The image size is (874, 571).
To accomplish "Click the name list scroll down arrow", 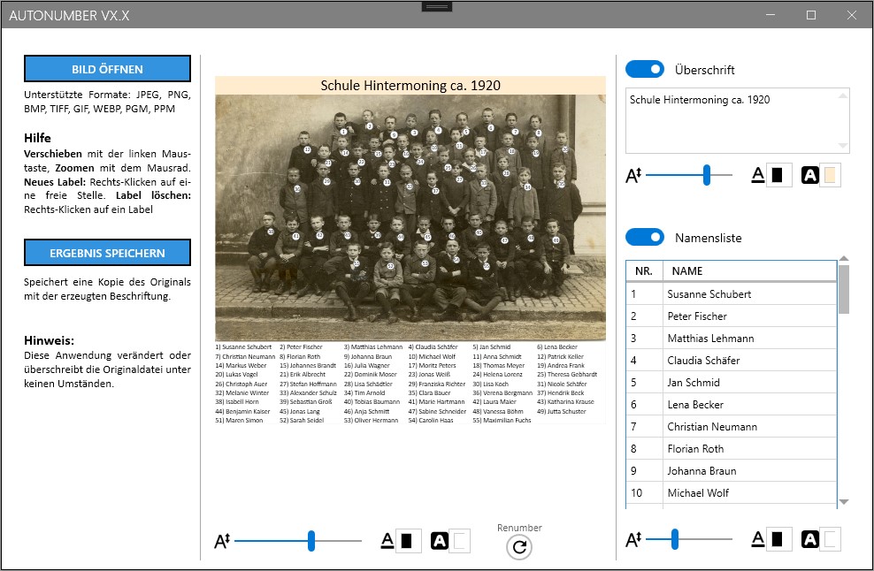I will point(844,502).
